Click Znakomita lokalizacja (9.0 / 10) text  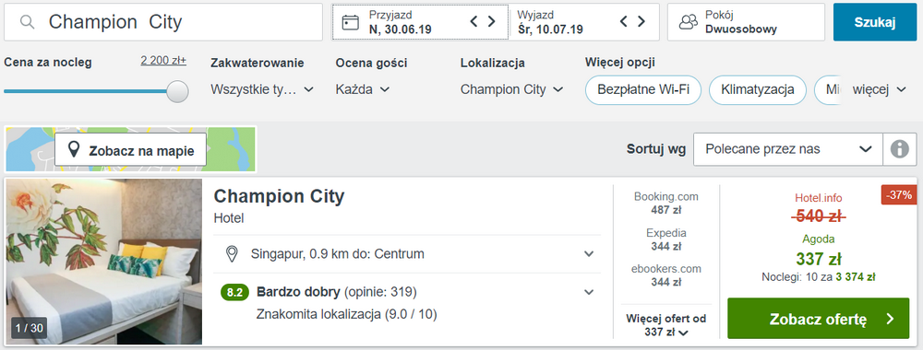[x=347, y=314]
